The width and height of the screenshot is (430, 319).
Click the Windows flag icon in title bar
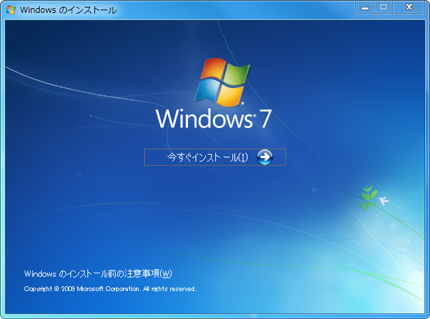click(11, 10)
